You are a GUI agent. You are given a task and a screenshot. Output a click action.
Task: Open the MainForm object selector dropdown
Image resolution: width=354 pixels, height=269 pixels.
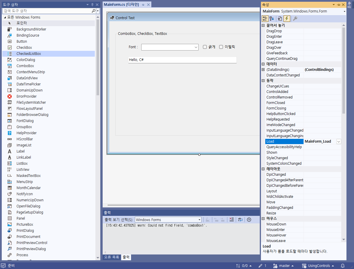click(344, 11)
